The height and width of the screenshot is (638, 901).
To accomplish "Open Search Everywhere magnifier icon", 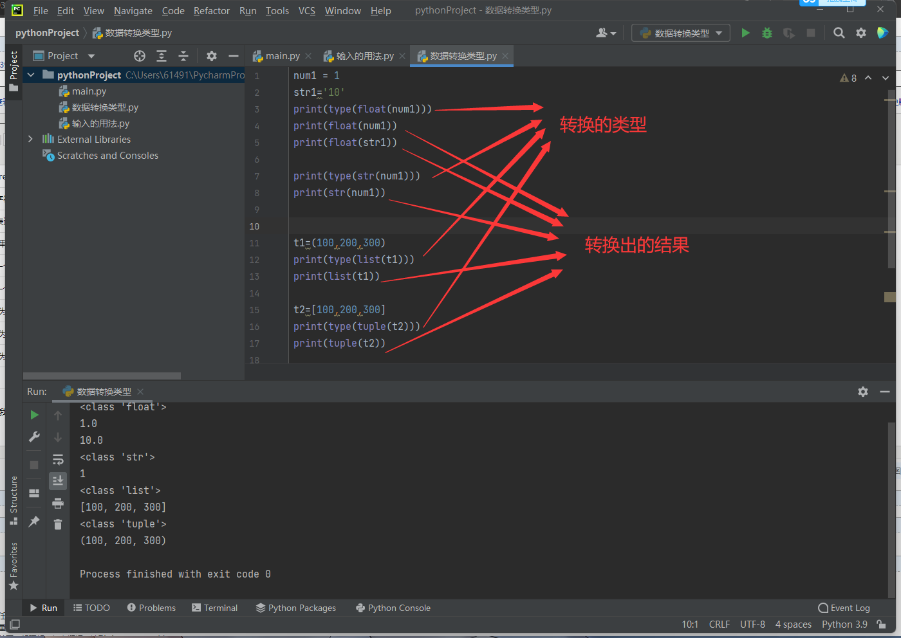I will click(x=839, y=33).
